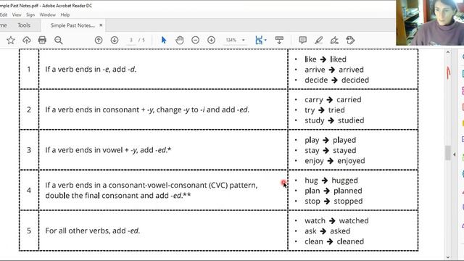Click the example word 'stopped'
Screen dimensions: 464x261
point(348,202)
